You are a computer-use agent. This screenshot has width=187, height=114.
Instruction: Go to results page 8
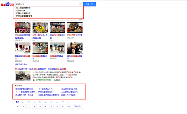click(57, 106)
